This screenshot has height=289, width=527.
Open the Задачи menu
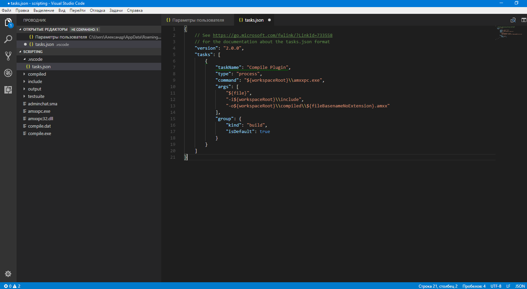point(116,10)
